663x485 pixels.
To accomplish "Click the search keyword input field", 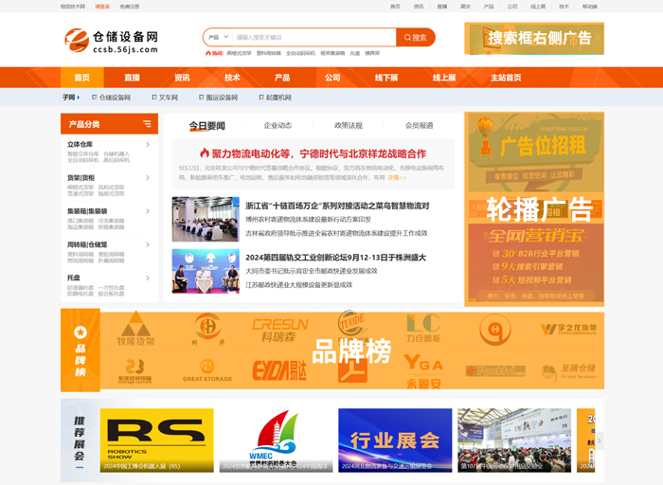I will point(313,38).
